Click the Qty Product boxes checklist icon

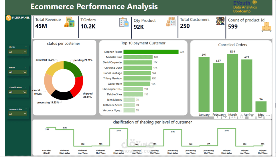pos(171,22)
